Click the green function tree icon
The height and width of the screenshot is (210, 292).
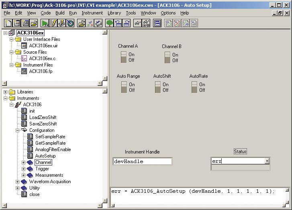[x=109, y=23]
